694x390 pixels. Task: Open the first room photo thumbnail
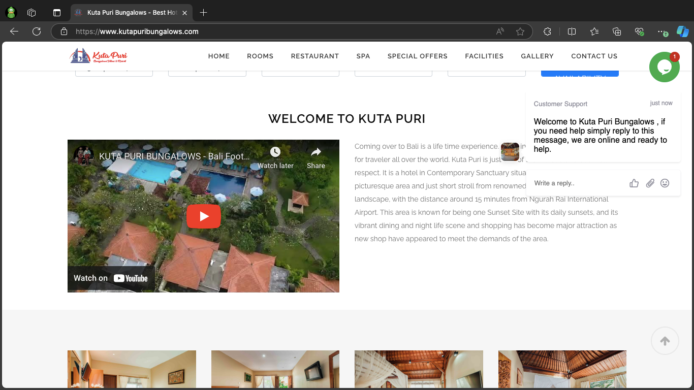[132, 369]
